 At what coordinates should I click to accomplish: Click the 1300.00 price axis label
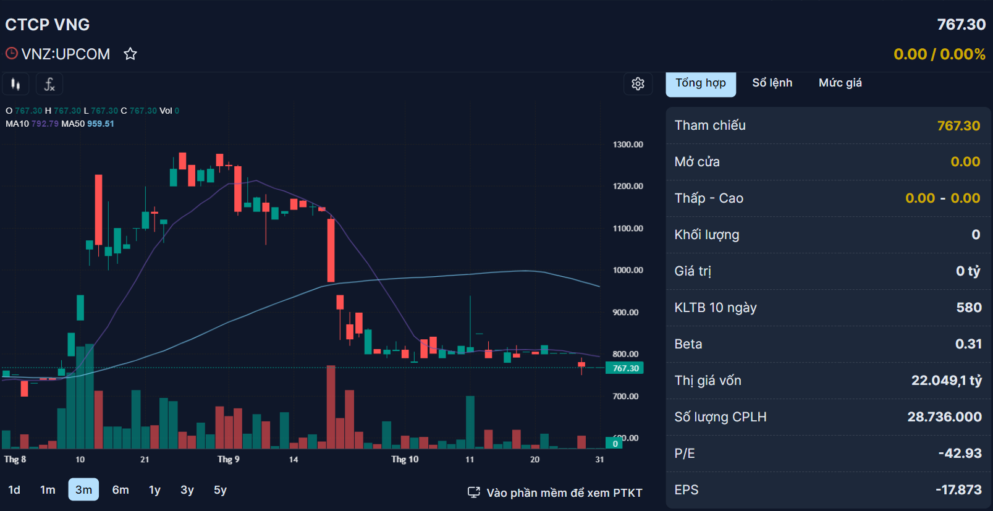[628, 145]
